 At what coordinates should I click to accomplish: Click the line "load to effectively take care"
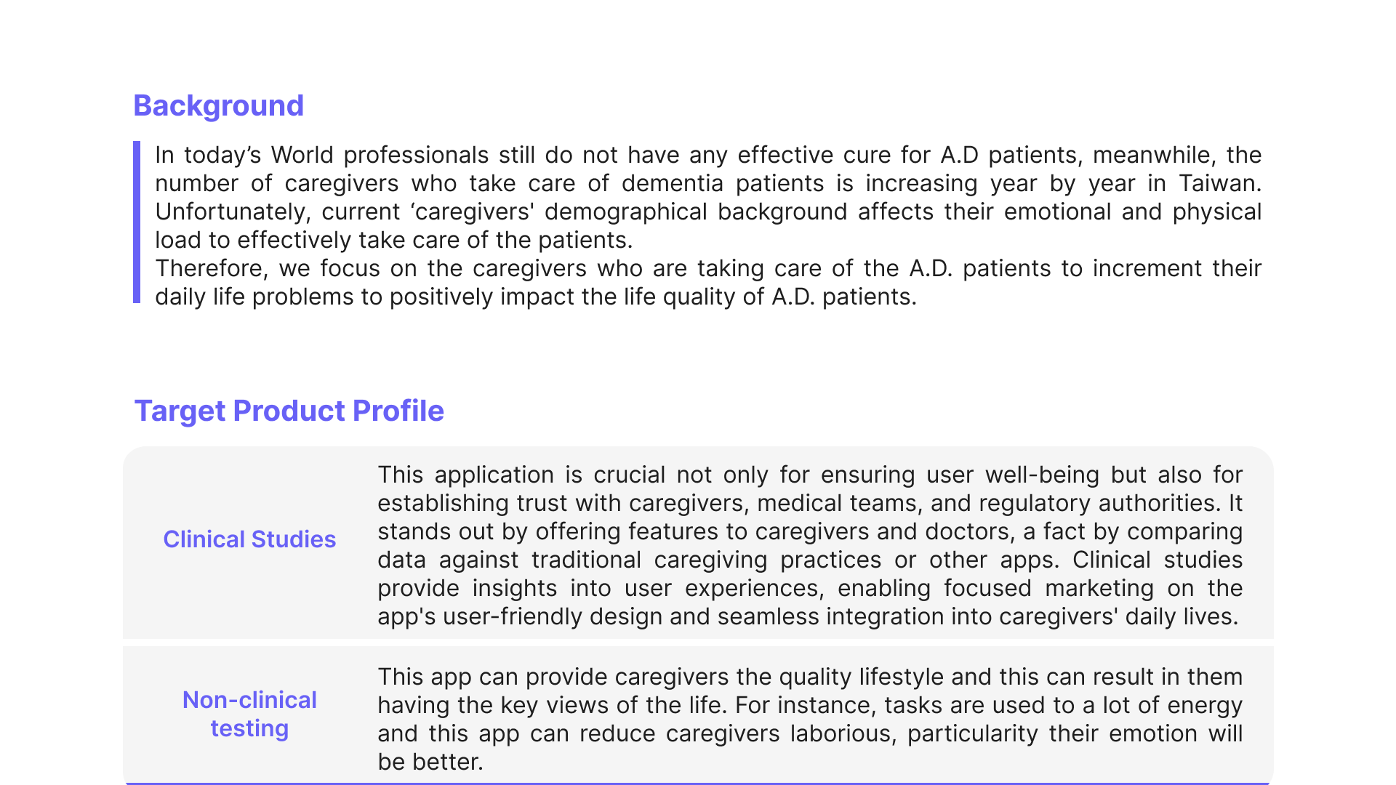coord(393,241)
